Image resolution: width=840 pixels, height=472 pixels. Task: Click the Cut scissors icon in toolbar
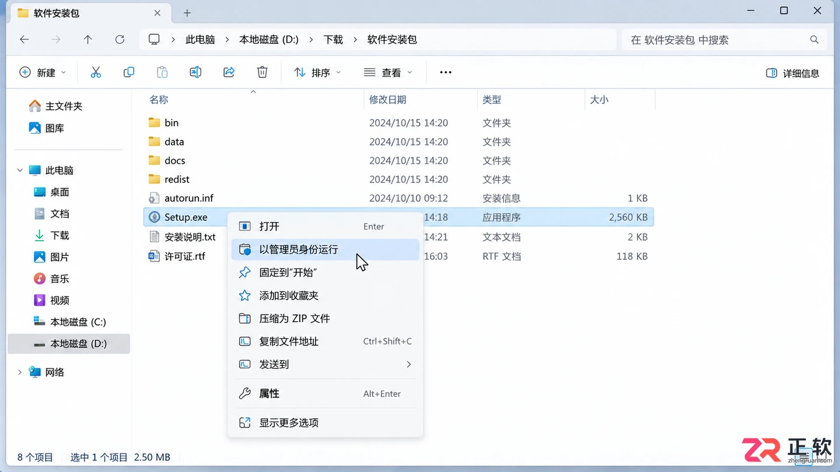(x=96, y=72)
